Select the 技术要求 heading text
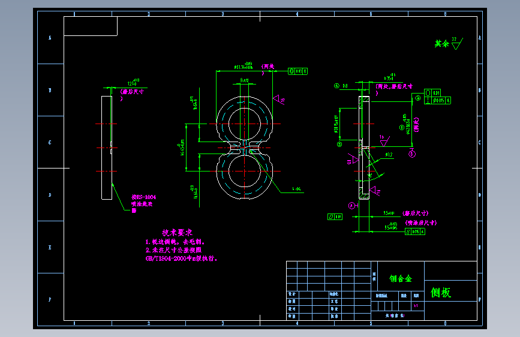Screen dimensions: 520x337 click(x=177, y=233)
